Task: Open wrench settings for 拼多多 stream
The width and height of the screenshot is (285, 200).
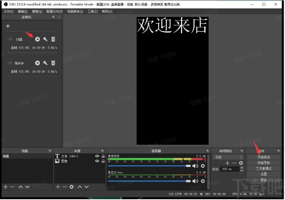Action: click(x=45, y=63)
